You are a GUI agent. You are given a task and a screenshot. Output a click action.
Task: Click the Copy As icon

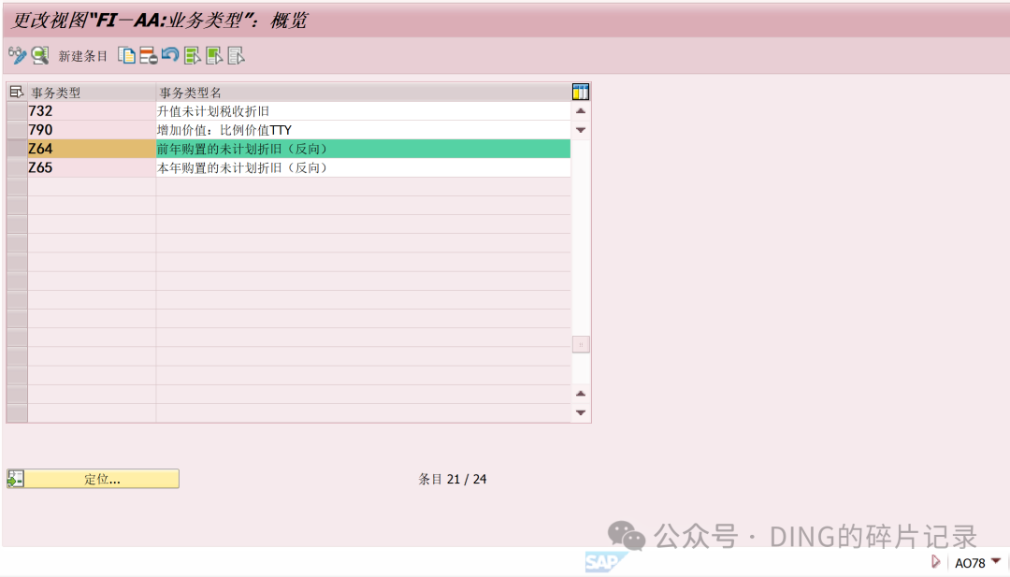[127, 55]
